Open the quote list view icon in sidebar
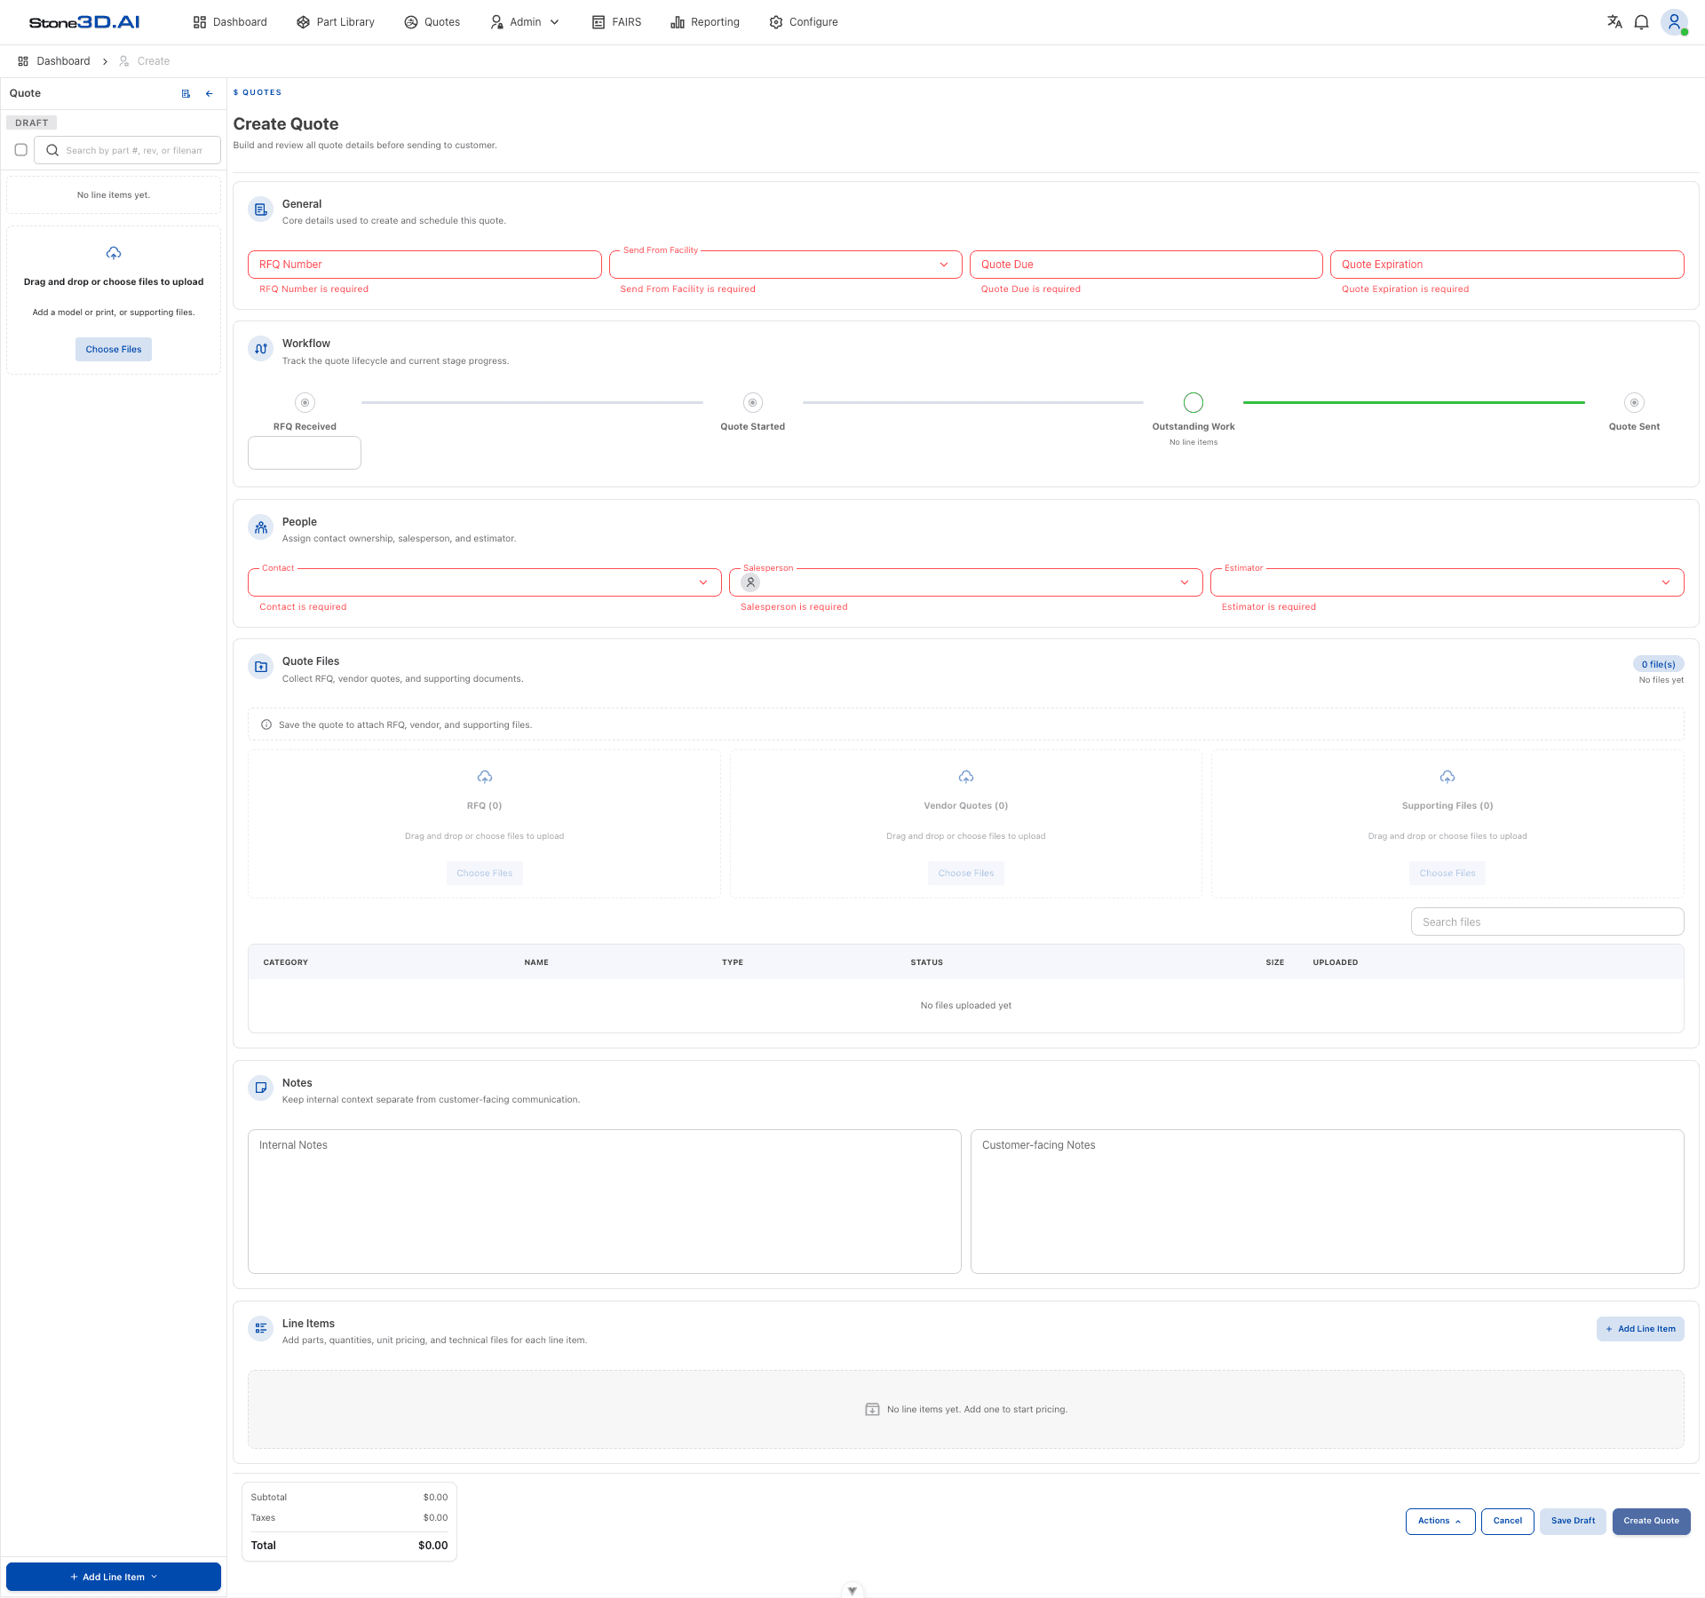The width and height of the screenshot is (1705, 1598). (x=186, y=93)
